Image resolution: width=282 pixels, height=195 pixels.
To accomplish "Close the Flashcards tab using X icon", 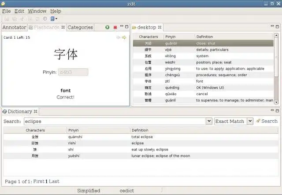I will click(63, 27).
